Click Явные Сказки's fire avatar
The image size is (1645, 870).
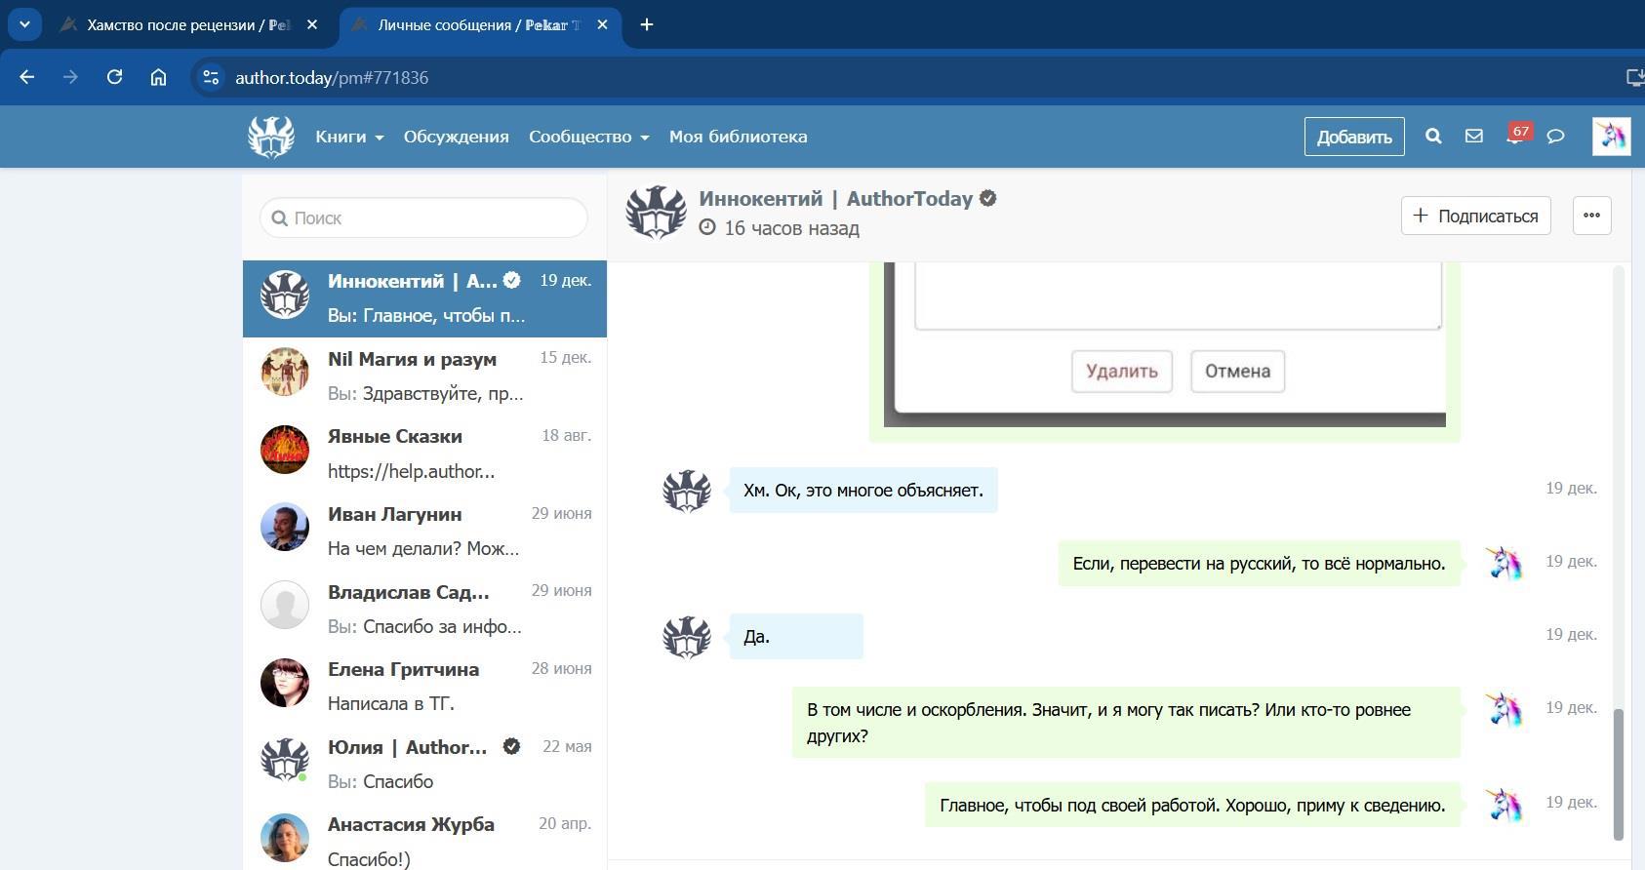285,450
